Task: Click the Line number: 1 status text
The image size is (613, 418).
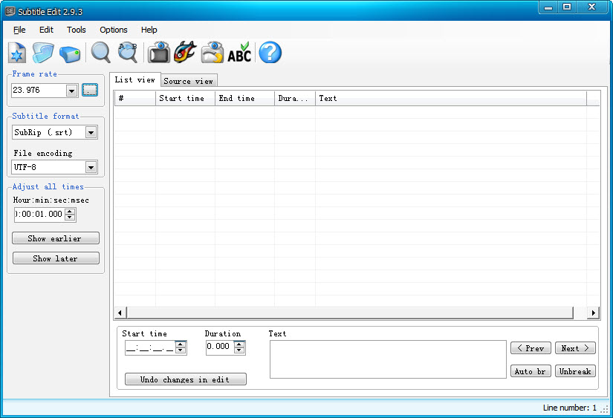Action: click(570, 408)
